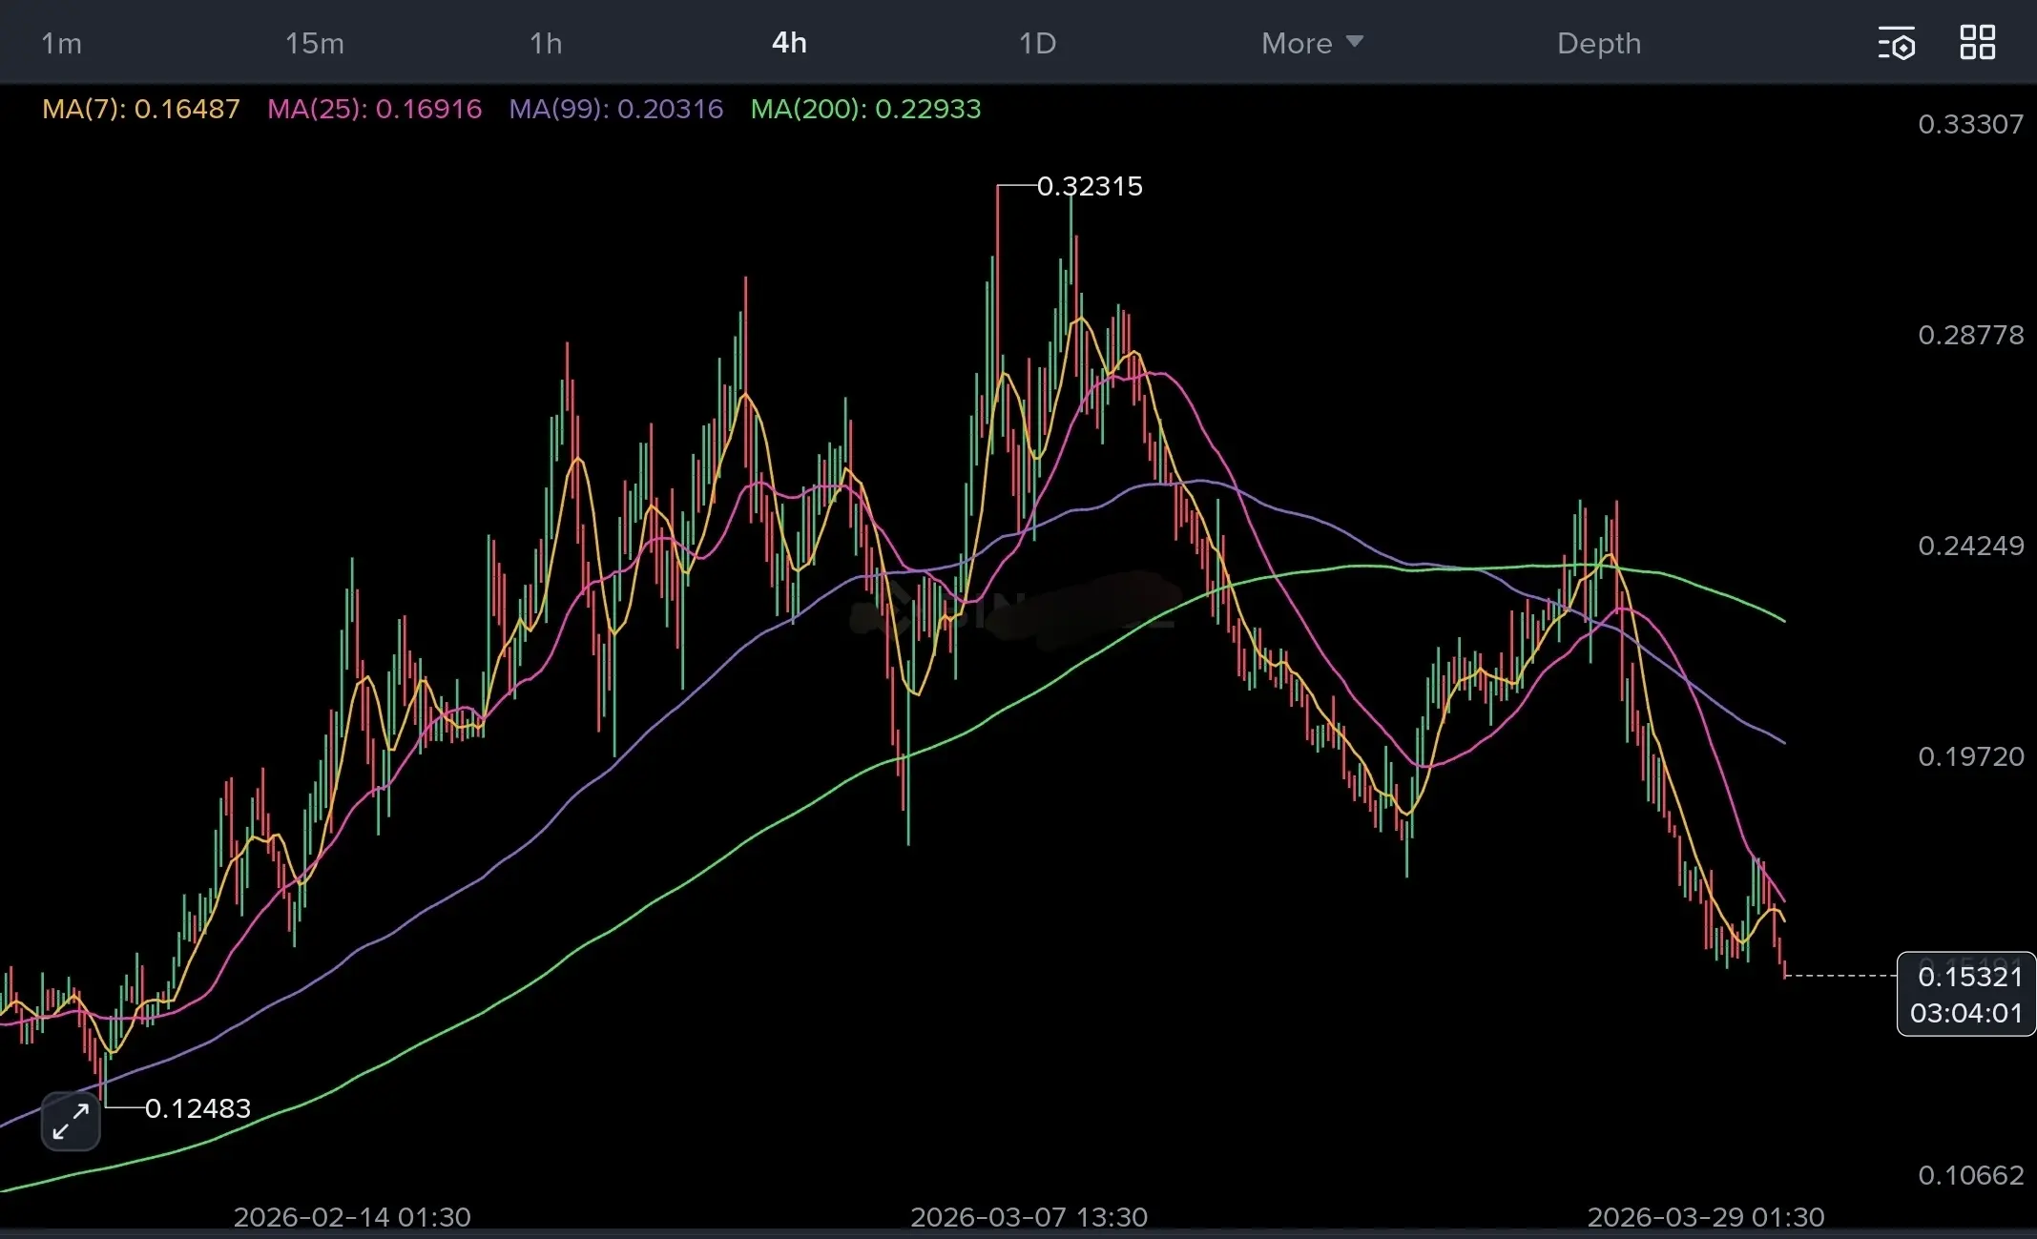Expand chart to fullscreen with arrows icon

coord(71,1121)
